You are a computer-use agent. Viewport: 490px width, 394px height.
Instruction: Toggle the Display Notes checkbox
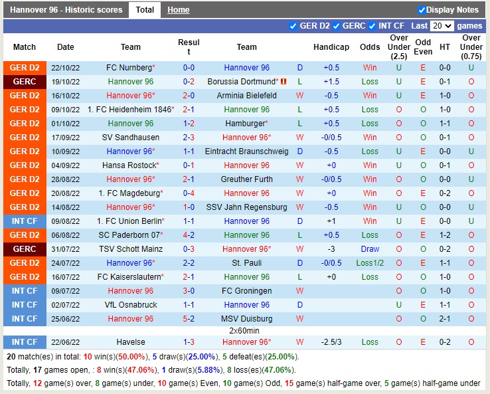422,10
